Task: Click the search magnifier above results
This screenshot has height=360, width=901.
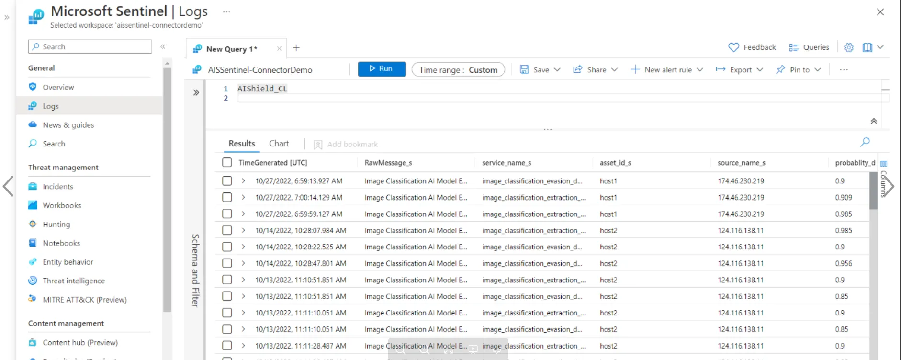Action: click(x=865, y=142)
